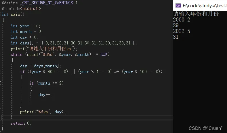The height and width of the screenshot is (133, 227).
Task: Click the return 0 statement
Action: [x=21, y=123]
